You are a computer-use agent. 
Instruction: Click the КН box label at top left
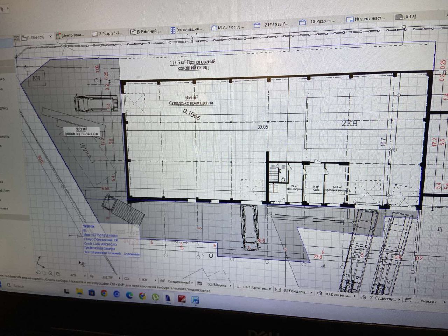tap(36, 78)
